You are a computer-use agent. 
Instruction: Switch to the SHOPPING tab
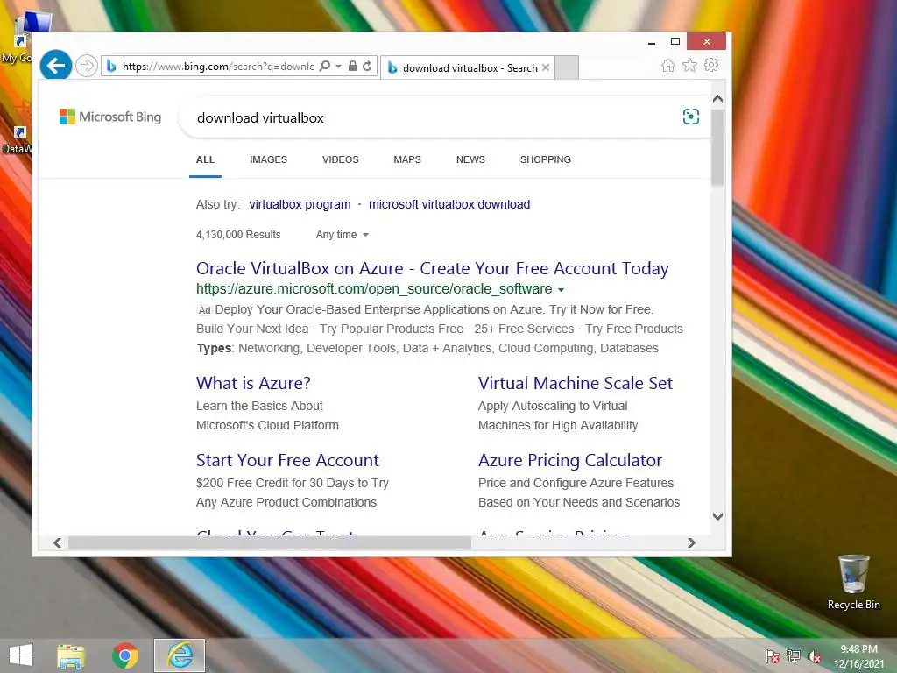tap(546, 159)
